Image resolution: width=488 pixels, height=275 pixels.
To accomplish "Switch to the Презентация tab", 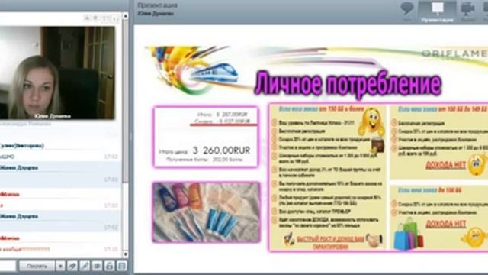I will tap(437, 11).
